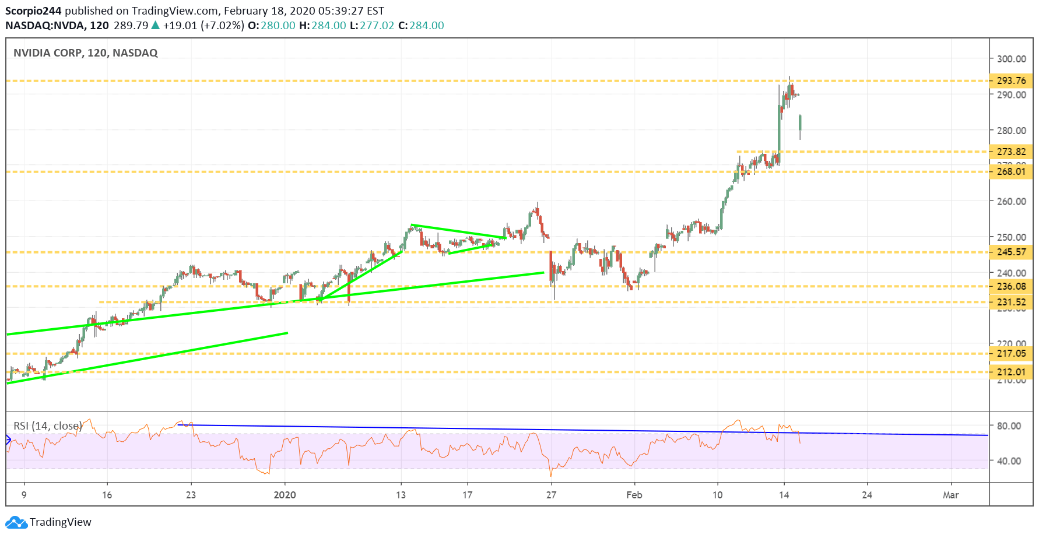Click the 245.57 price level label
1039x538 pixels.
click(x=1011, y=252)
